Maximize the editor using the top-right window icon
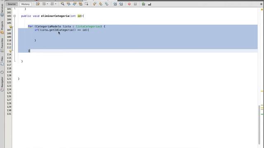 pos(261,4)
